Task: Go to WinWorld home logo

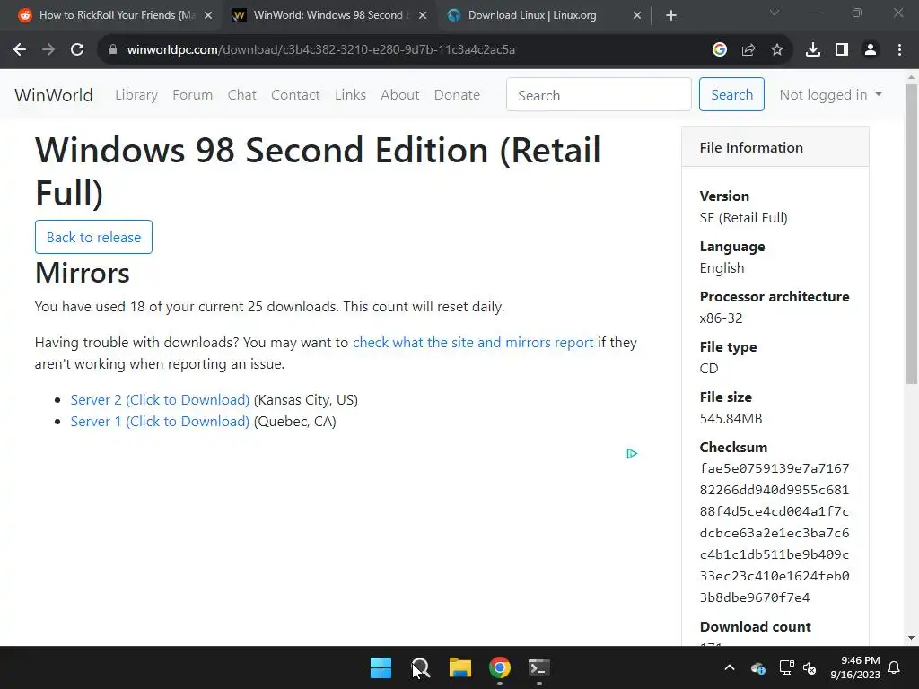Action: (x=53, y=95)
